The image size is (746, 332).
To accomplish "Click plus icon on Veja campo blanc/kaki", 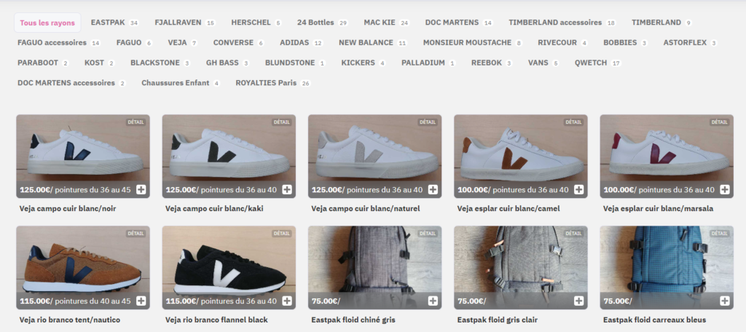I will point(287,189).
